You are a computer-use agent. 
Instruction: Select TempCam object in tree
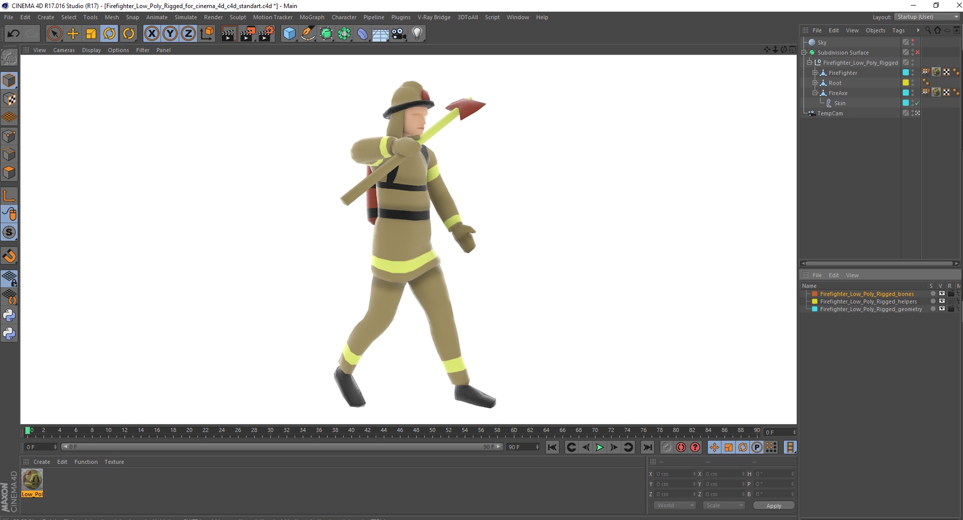830,113
